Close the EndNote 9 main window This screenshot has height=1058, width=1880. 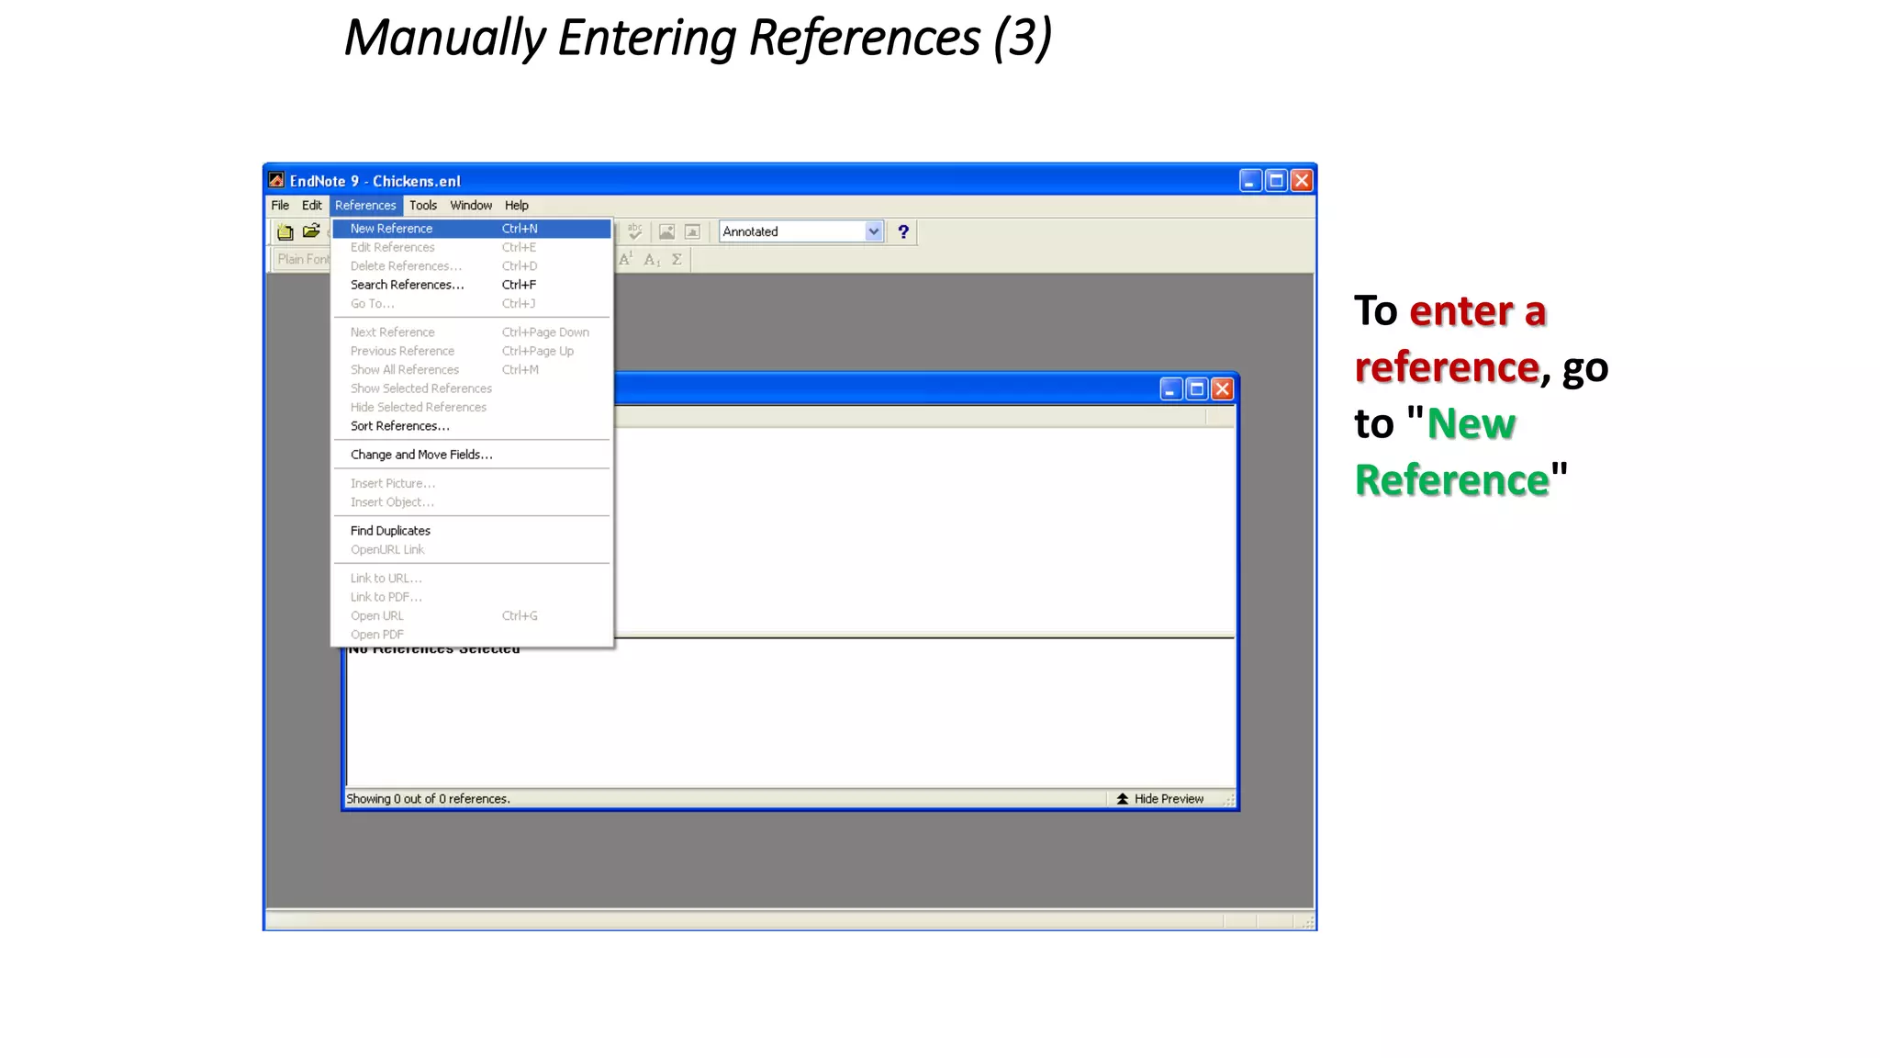[1302, 181]
